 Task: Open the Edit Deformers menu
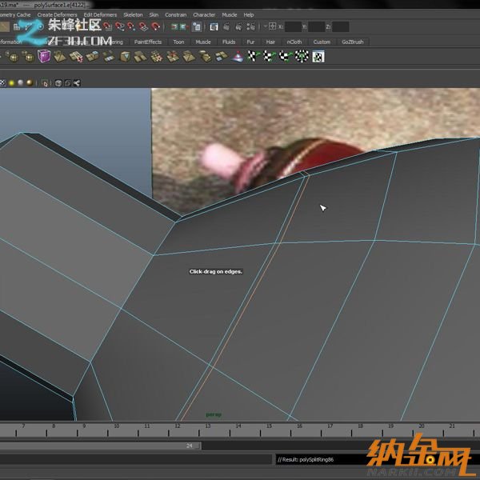click(100, 14)
